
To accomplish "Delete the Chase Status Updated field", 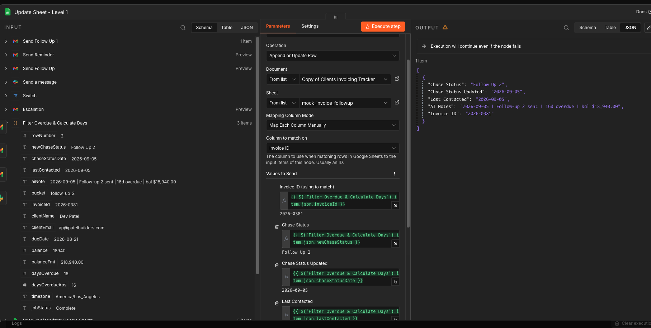I will 277,265.
